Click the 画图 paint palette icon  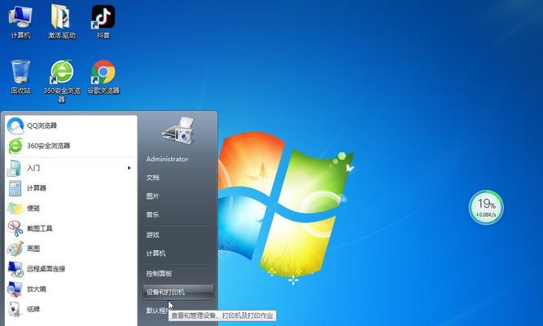click(x=15, y=249)
